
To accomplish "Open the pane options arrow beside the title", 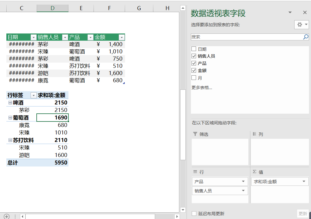I will pos(290,12).
